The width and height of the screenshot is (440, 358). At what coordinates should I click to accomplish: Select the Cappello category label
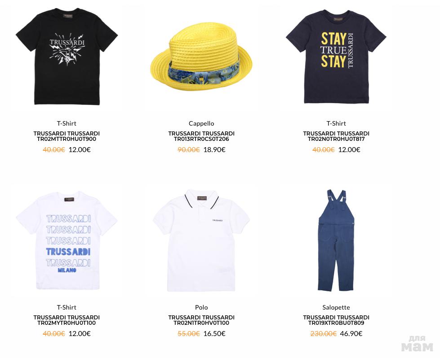click(201, 123)
